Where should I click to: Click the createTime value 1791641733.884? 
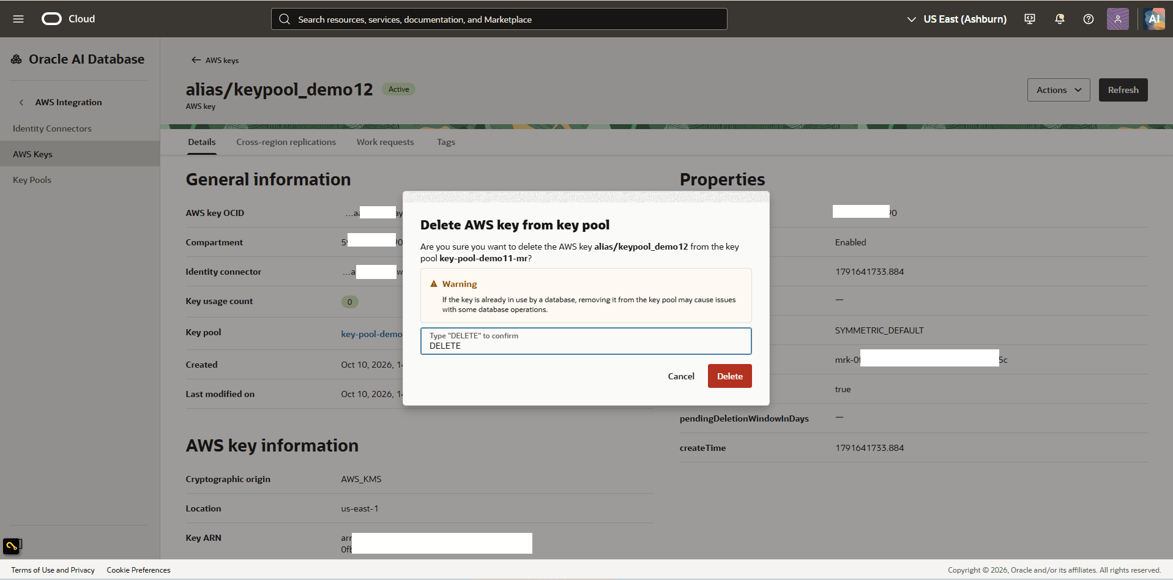coord(870,448)
